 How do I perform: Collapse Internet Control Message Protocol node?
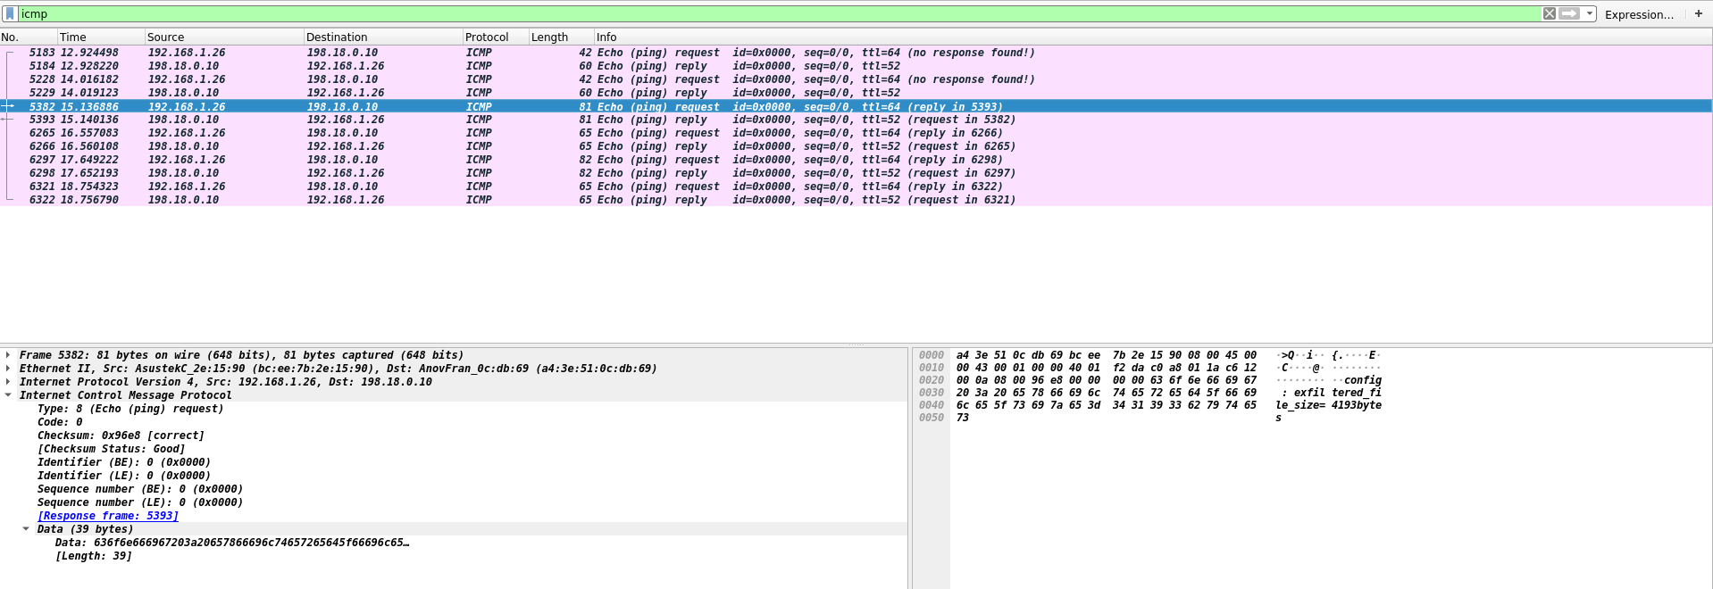tap(8, 395)
